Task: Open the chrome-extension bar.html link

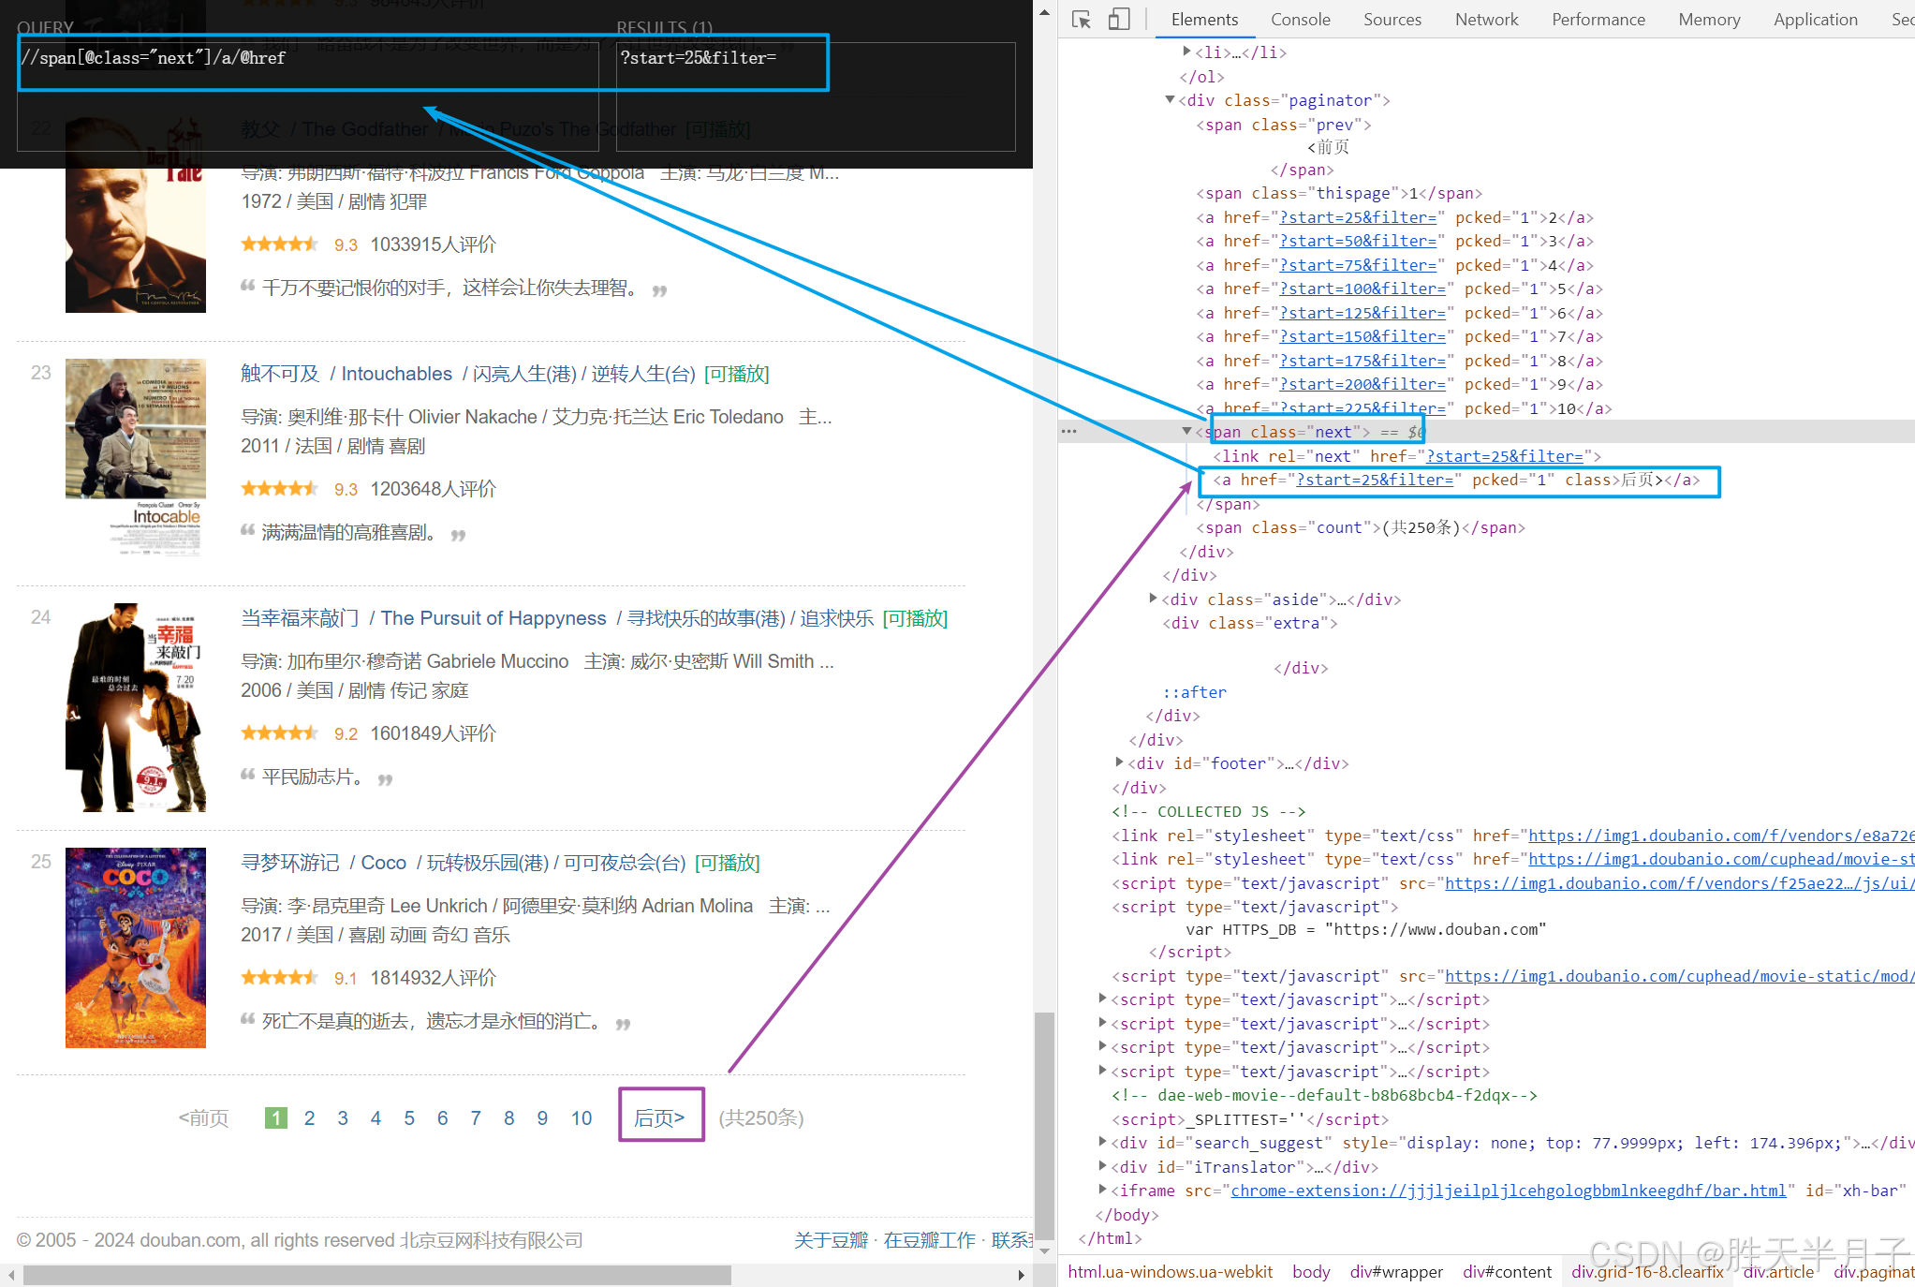Action: point(1509,1191)
